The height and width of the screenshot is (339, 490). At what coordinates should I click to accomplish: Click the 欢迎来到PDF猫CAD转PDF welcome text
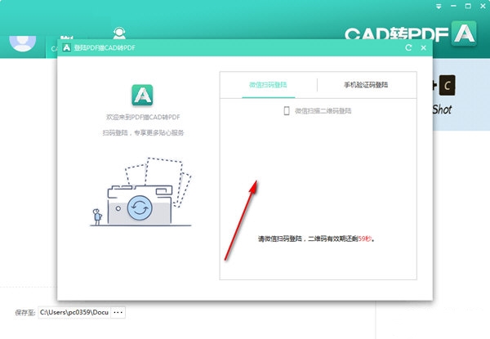tap(143, 117)
